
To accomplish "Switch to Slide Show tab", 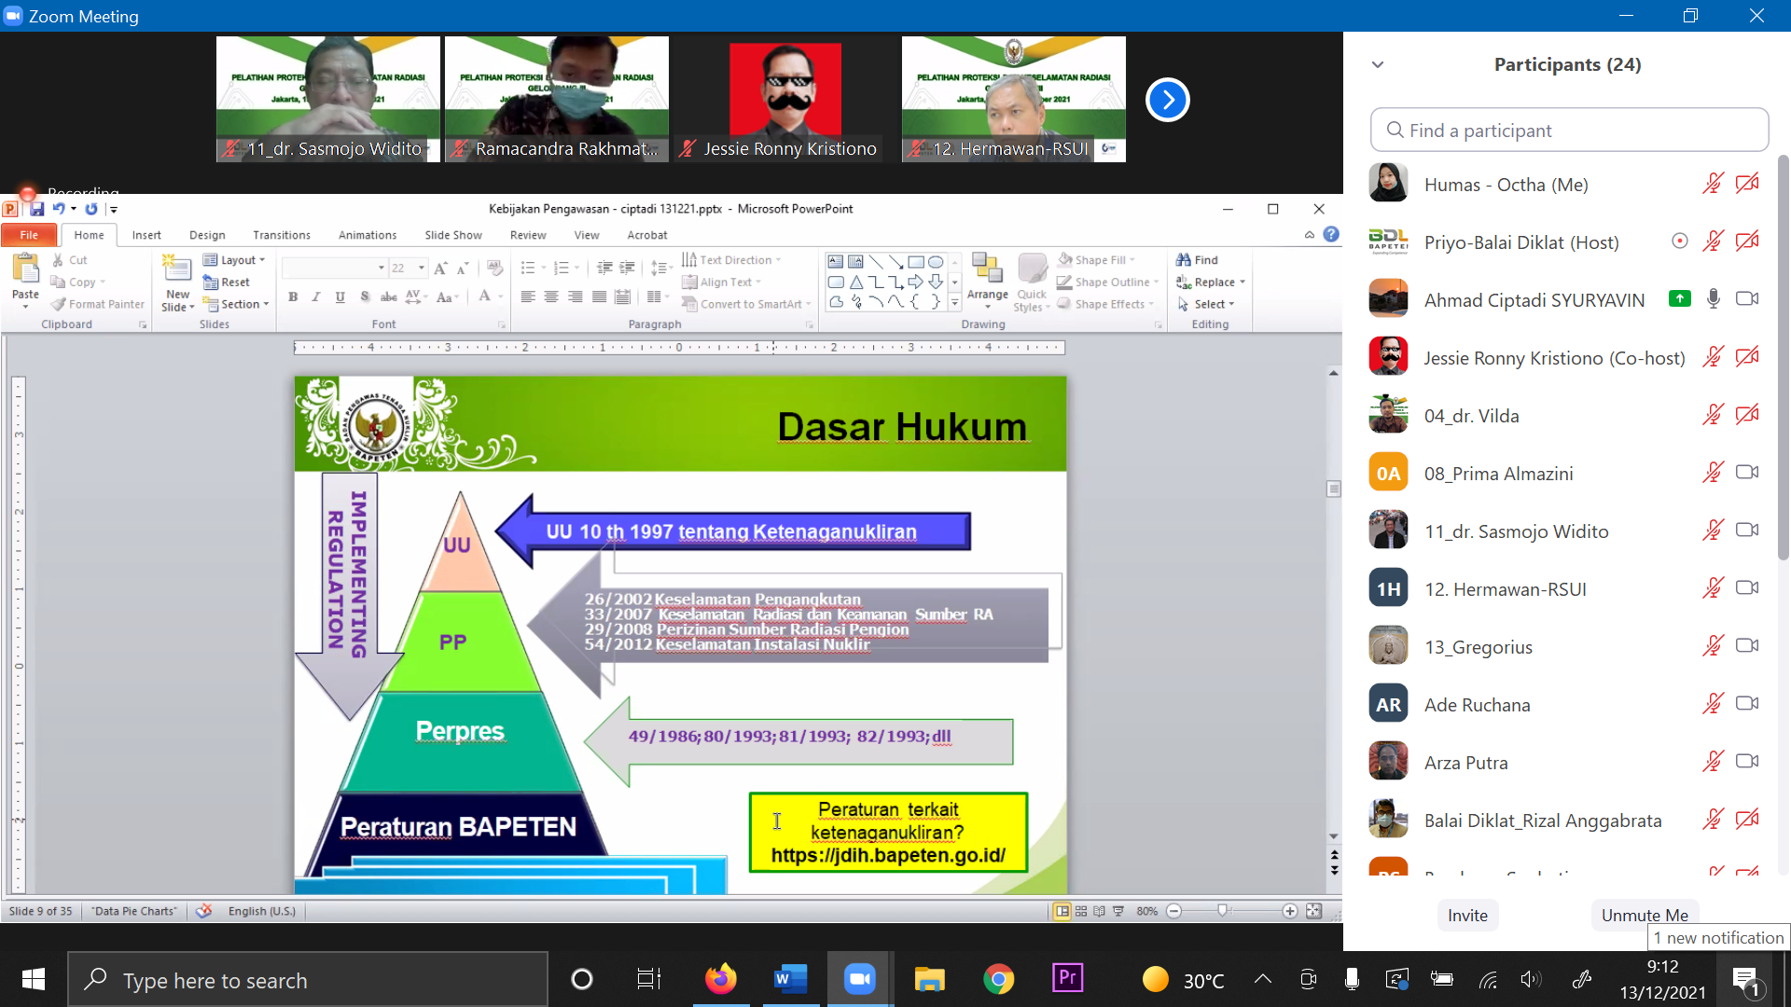I will coord(453,235).
